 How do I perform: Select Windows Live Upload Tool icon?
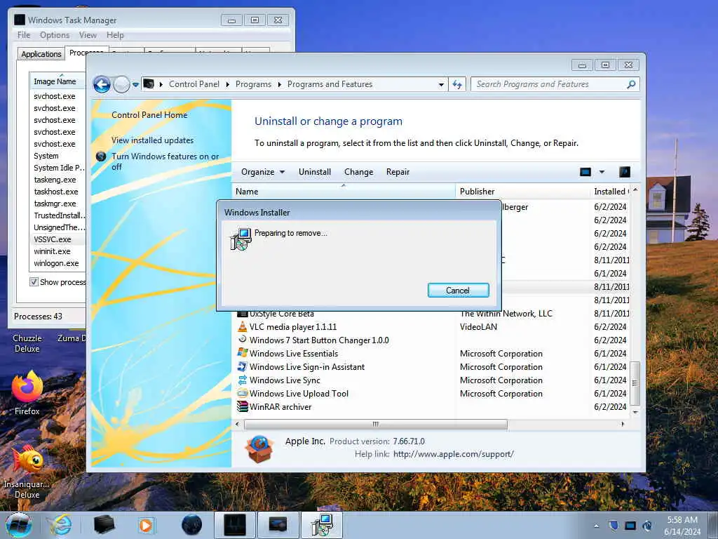coord(242,393)
